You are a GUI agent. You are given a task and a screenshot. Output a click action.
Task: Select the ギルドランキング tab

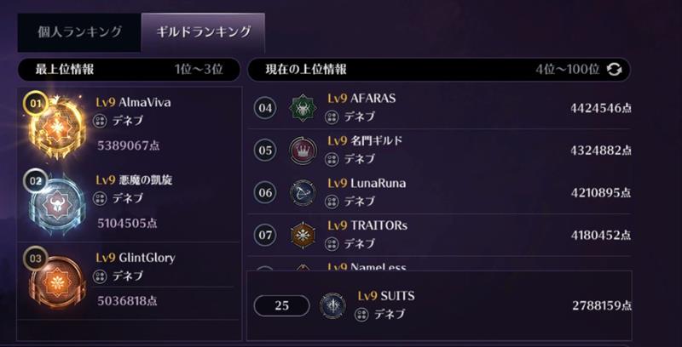(203, 32)
